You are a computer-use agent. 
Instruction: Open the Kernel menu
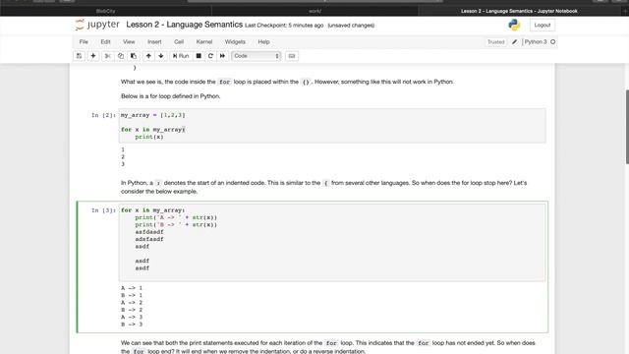coord(204,41)
